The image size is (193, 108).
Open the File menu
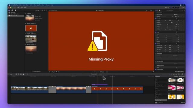(20, 5)
